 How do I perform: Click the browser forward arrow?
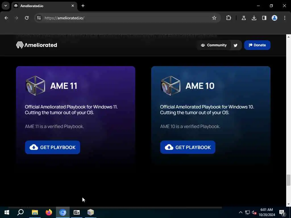[x=16, y=18]
